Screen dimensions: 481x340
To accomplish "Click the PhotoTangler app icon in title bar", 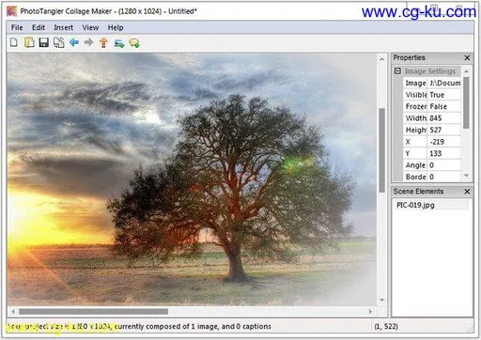I will (x=11, y=11).
